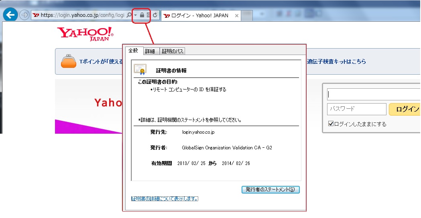The width and height of the screenshot is (421, 218).
Task: Open 証明書の詳細について表示します link
Action: [x=165, y=199]
